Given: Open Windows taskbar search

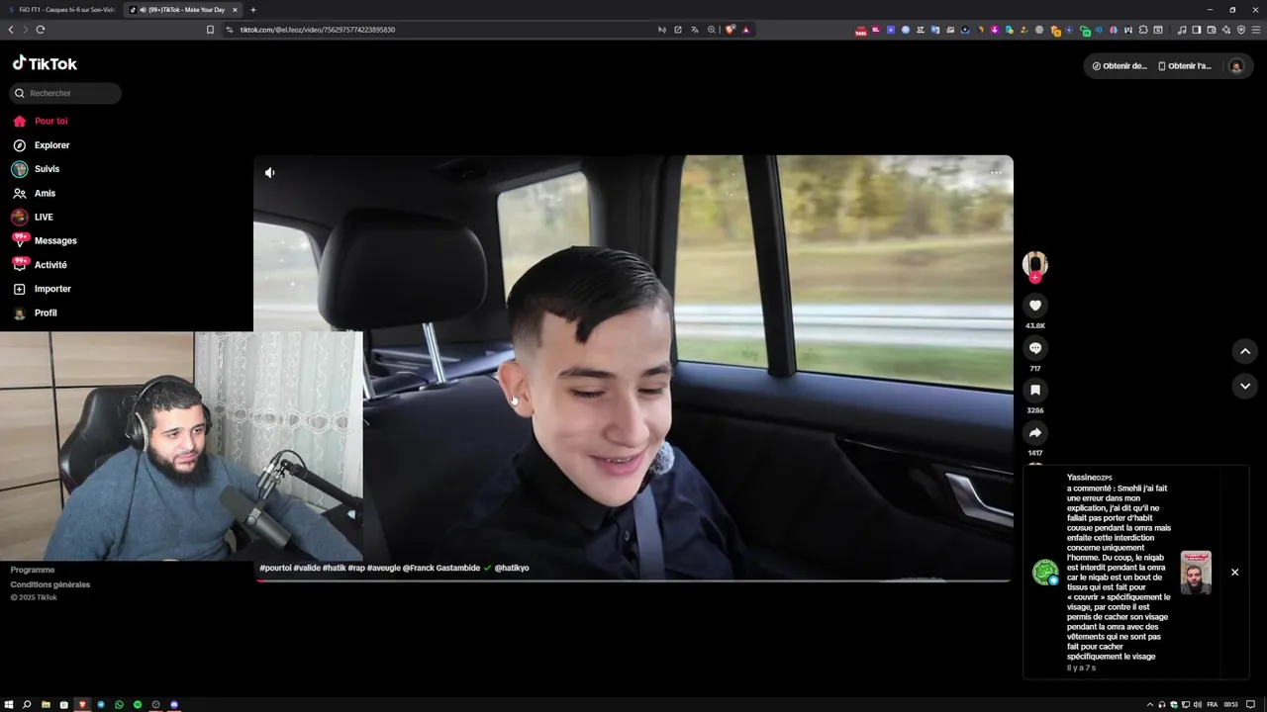Looking at the screenshot, I should click(x=27, y=704).
